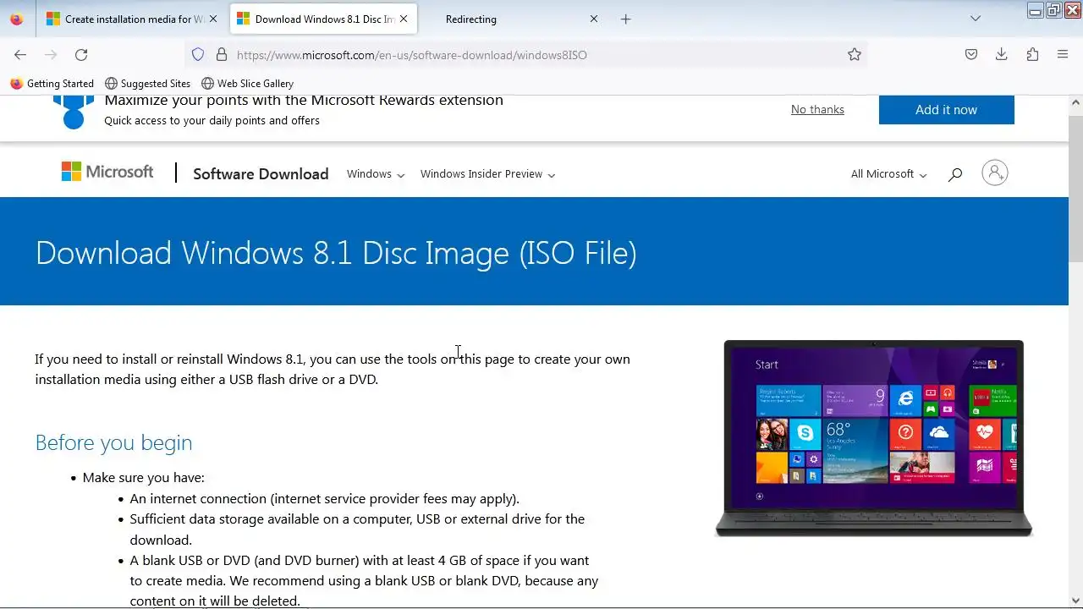Click 'Quick access to your daily points' text

coord(212,120)
